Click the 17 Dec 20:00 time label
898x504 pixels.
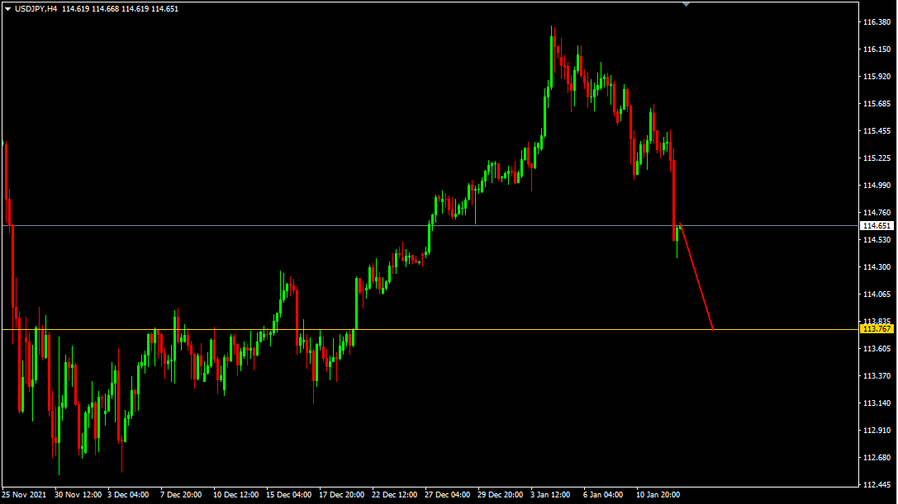[341, 495]
